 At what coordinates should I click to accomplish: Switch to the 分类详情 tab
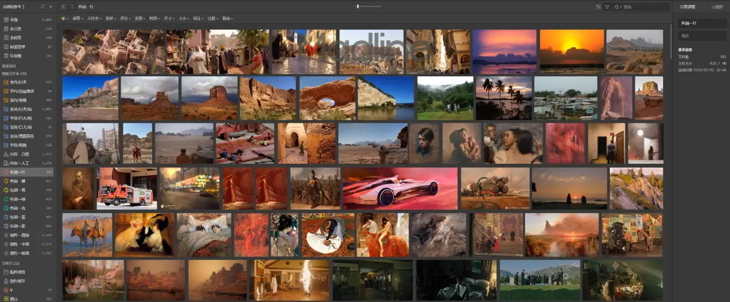687,7
